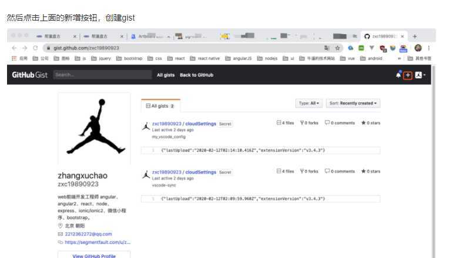Image resolution: width=453 pixels, height=258 pixels.
Task: Go Back to GitHub link
Action: [x=196, y=75]
